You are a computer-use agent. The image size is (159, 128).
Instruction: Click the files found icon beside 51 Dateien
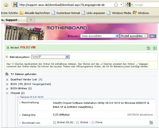(x=7, y=74)
